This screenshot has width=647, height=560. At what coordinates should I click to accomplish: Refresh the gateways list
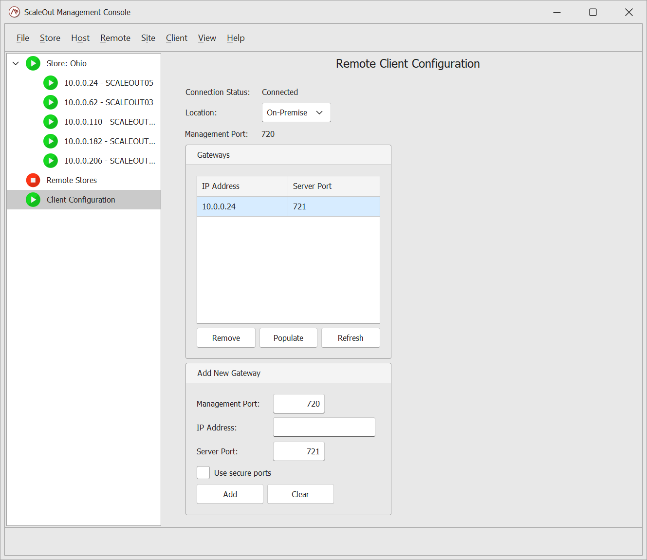[351, 338]
